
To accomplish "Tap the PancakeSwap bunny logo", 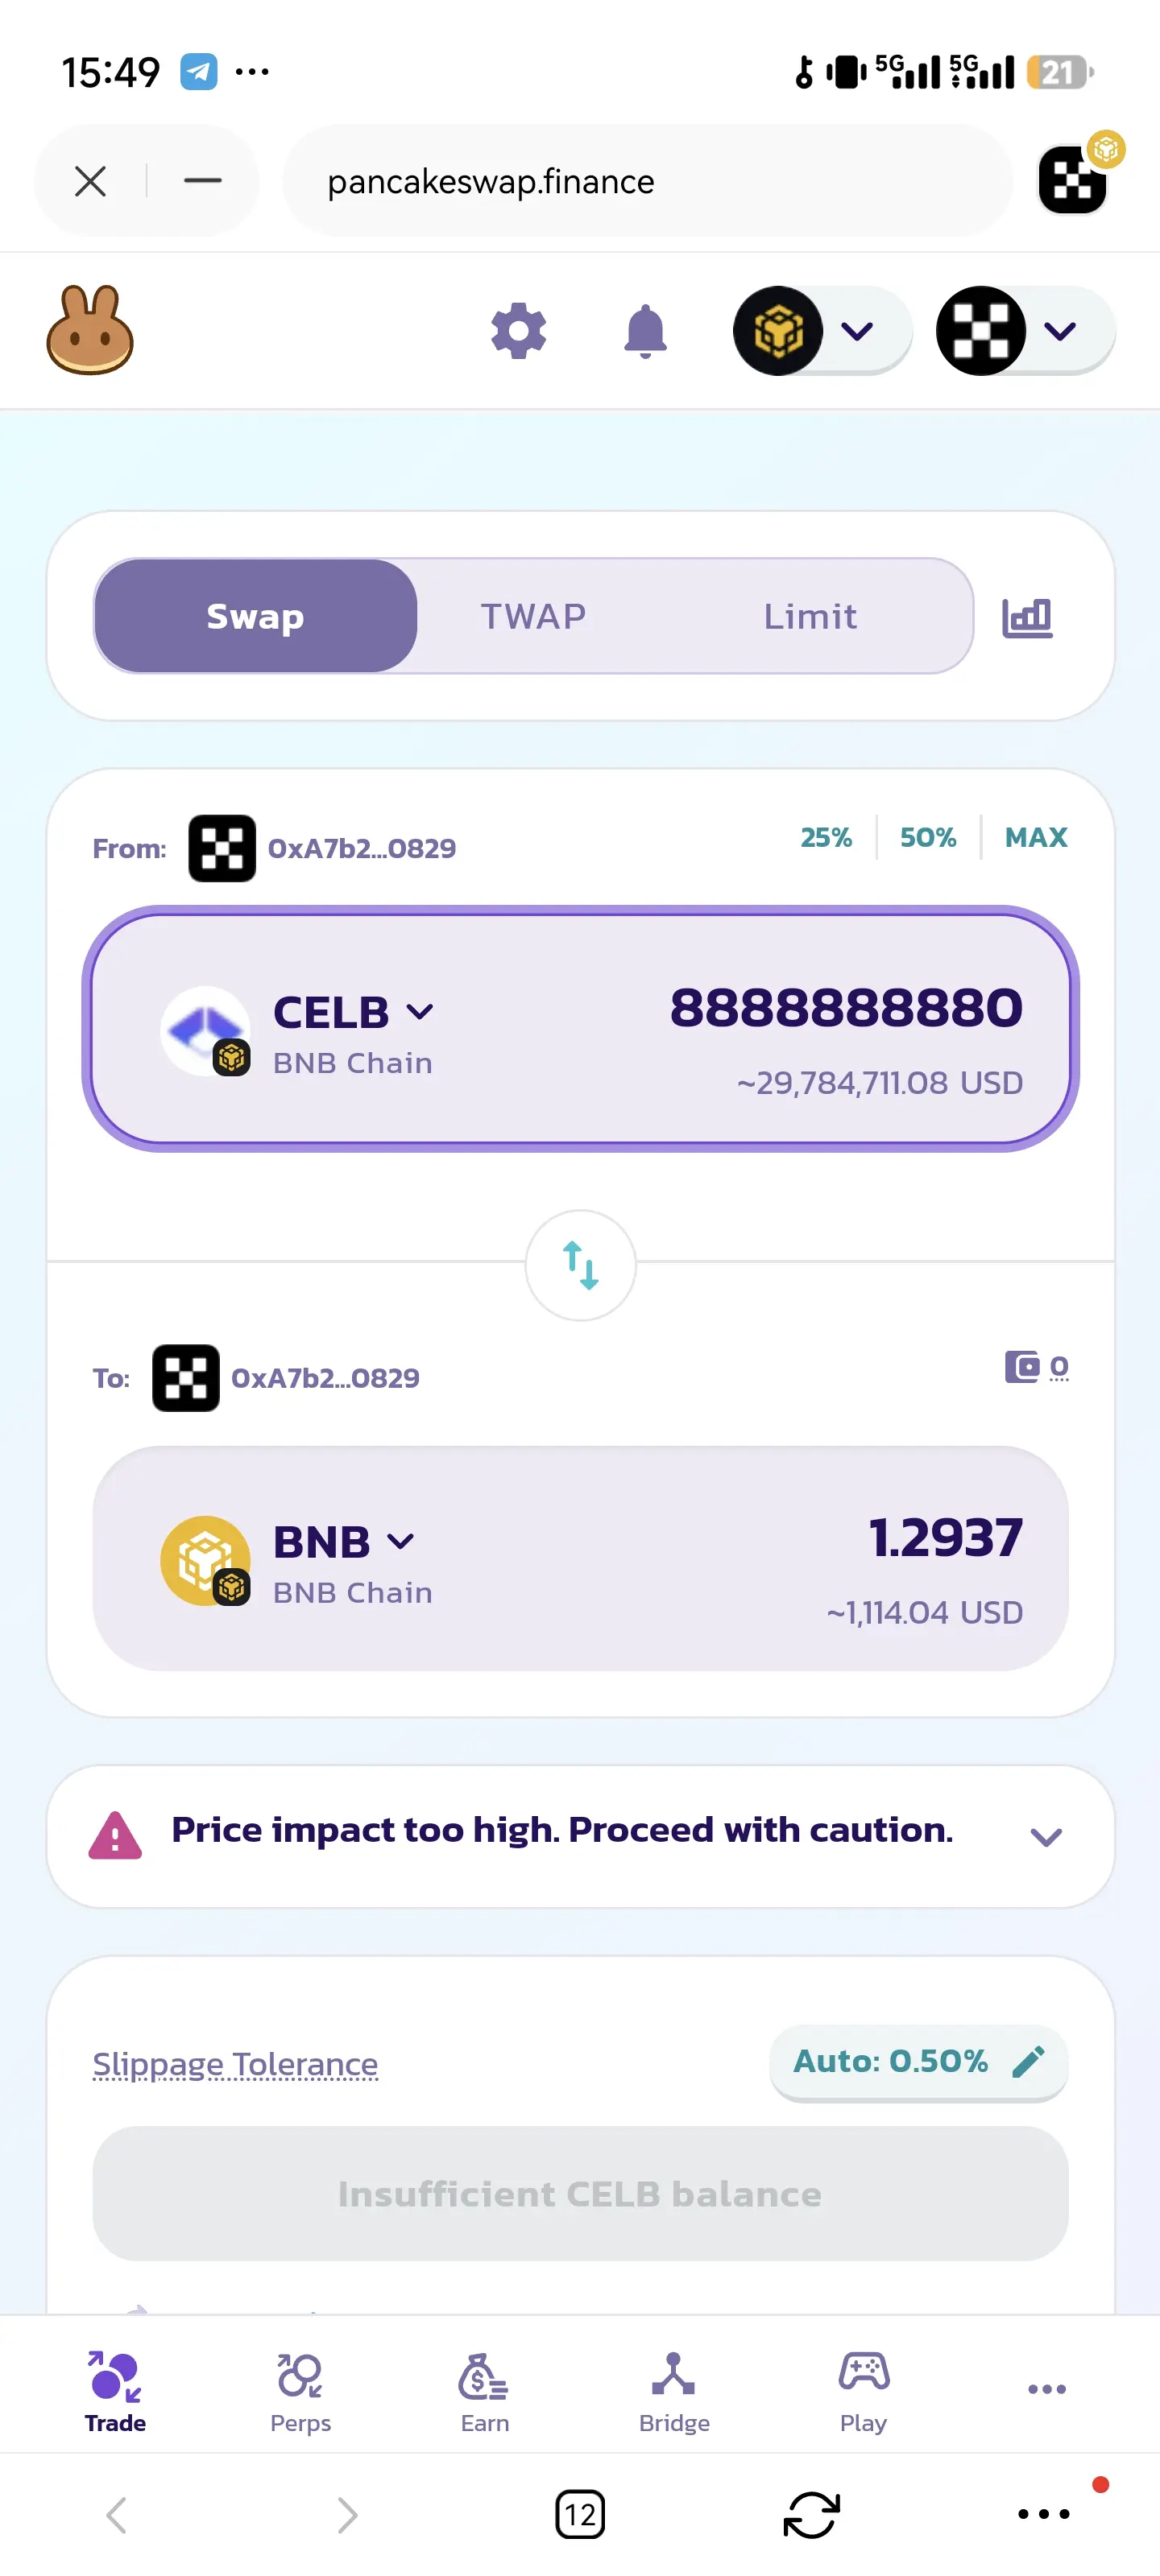I will 90,330.
